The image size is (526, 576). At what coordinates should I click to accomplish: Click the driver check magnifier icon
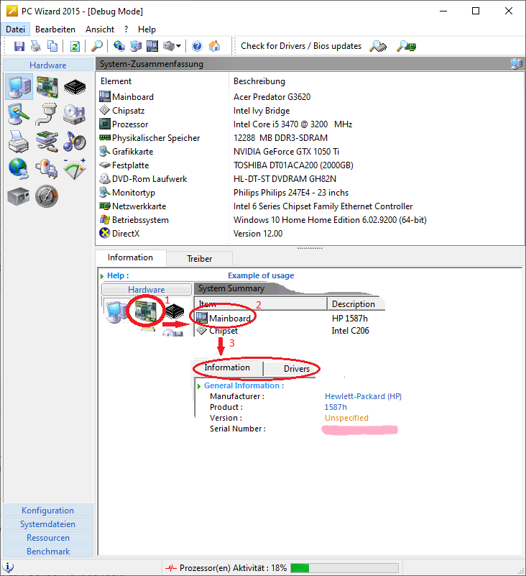tap(378, 46)
